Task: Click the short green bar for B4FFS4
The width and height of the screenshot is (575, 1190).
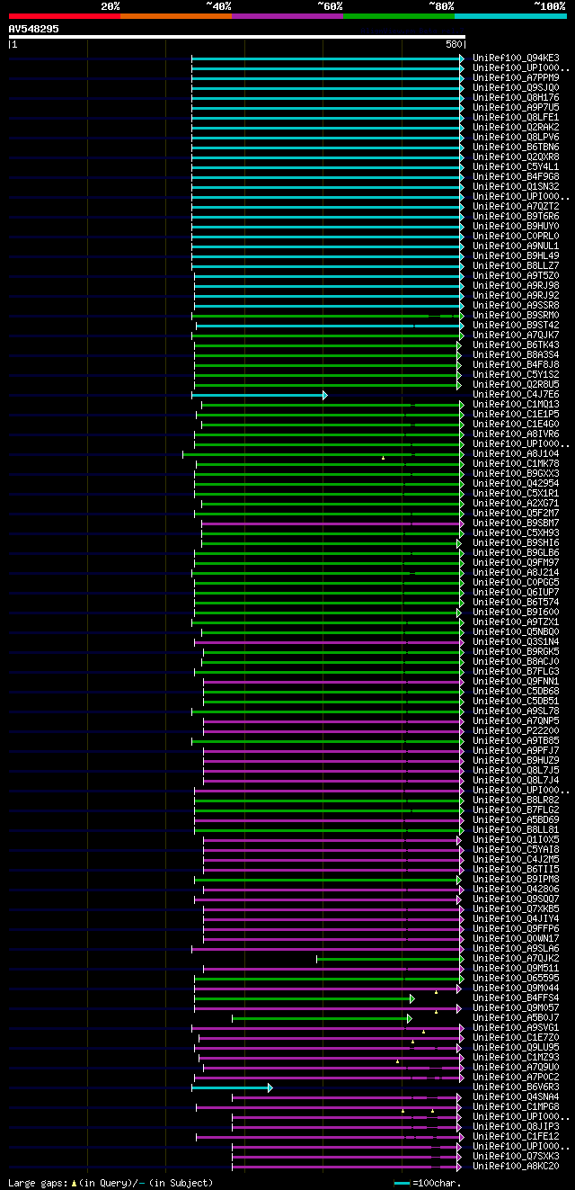Action: click(305, 998)
